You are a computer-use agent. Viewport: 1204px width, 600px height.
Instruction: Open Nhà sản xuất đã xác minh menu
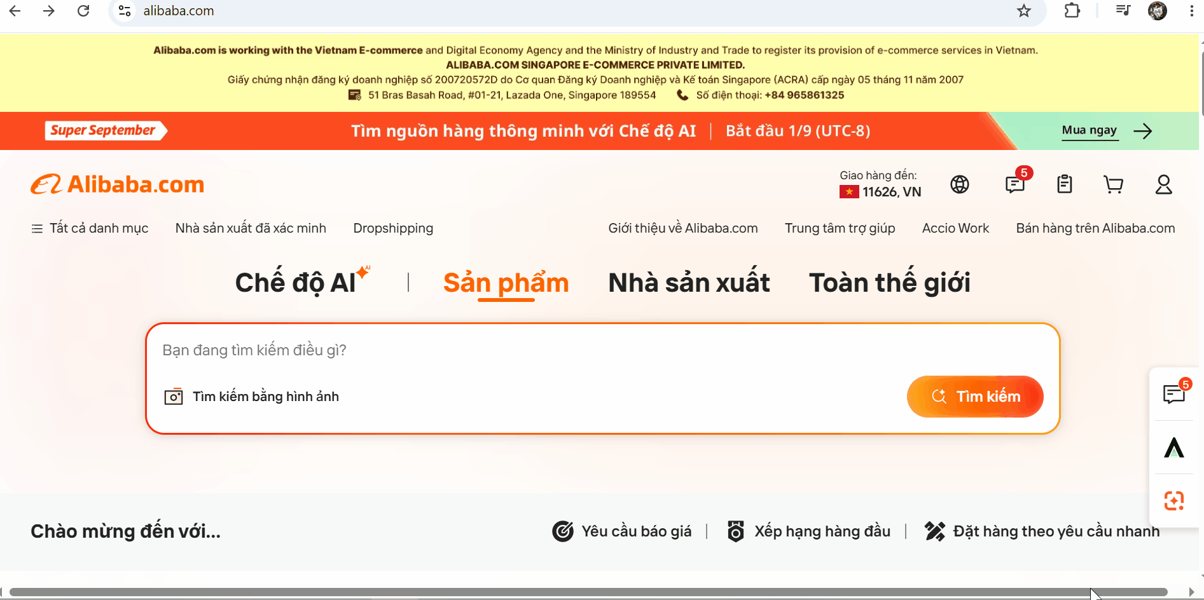pos(251,228)
